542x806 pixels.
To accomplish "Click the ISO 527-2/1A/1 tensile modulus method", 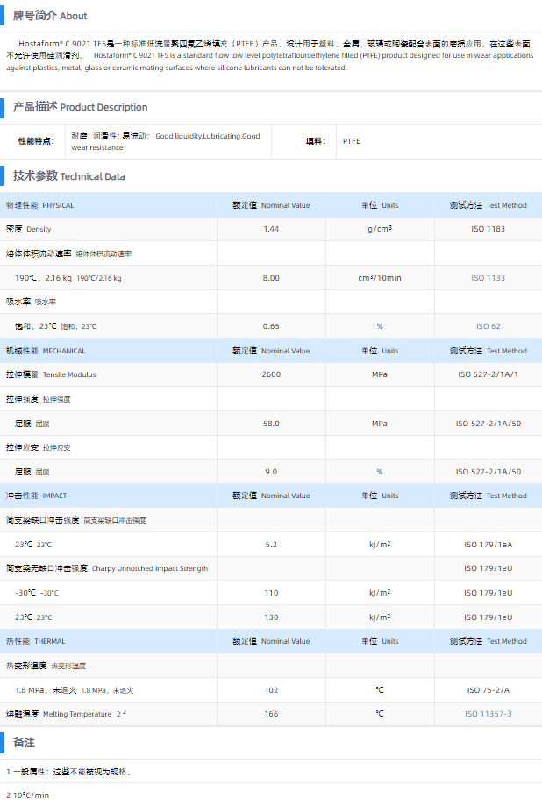I will (x=488, y=374).
